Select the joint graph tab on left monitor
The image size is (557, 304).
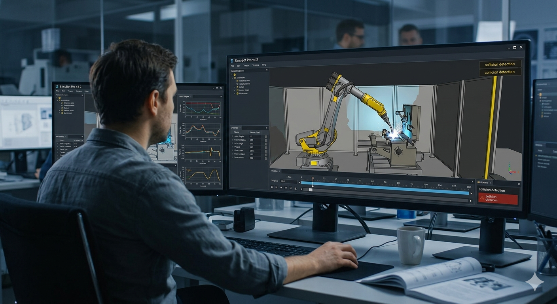184,96
